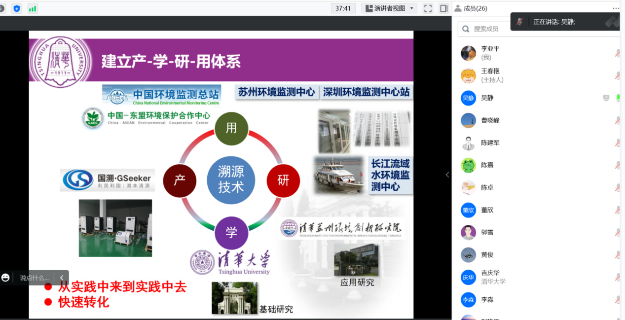Click the meeting timer 37:41
625x320 pixels.
click(x=343, y=8)
